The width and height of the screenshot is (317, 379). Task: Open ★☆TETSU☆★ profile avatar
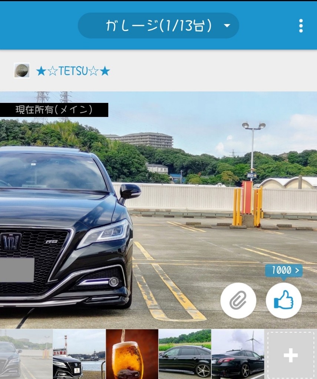tap(22, 70)
